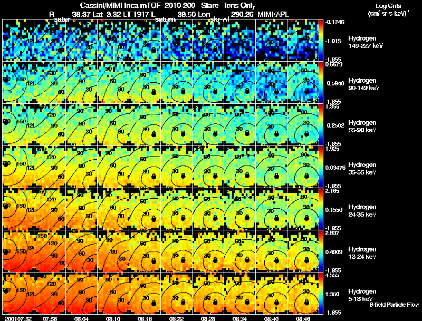Click the '08:04' time label
Screen dimensions: 422x321
(x=82, y=318)
